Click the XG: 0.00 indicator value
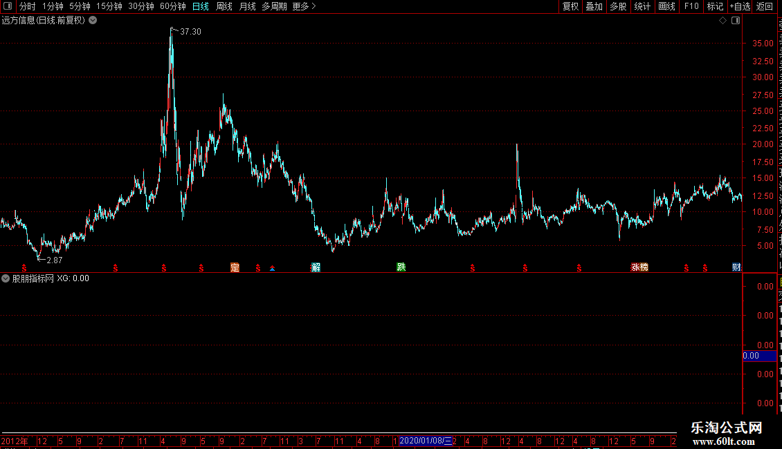This screenshot has width=782, height=449. (x=73, y=278)
